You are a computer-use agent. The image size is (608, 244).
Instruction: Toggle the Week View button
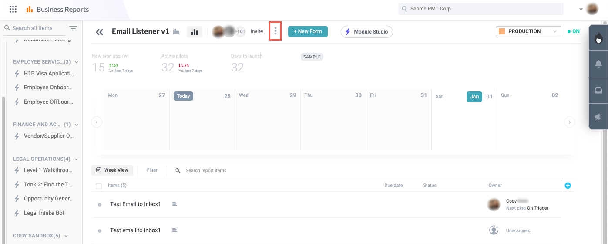point(112,170)
